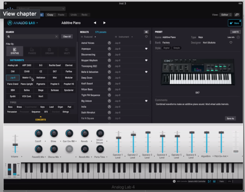The width and height of the screenshot is (245, 192).
Task: Click into the preset search field
Action: [33, 36]
